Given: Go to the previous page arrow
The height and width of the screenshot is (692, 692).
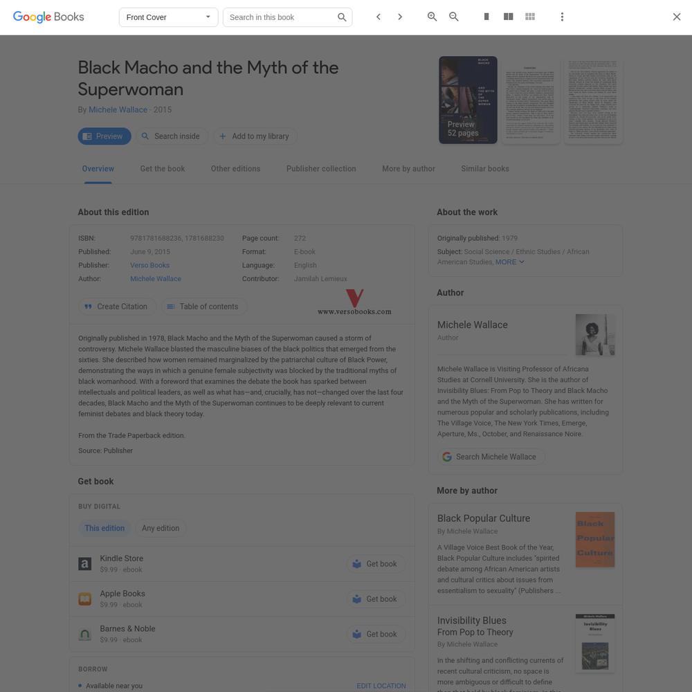Looking at the screenshot, I should click(379, 17).
